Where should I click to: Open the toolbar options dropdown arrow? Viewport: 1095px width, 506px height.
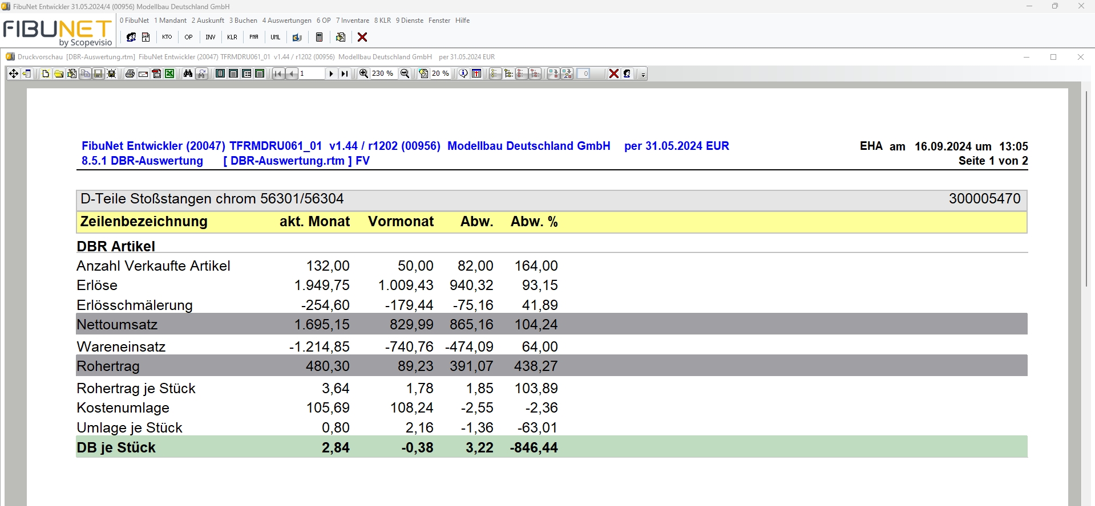(643, 74)
